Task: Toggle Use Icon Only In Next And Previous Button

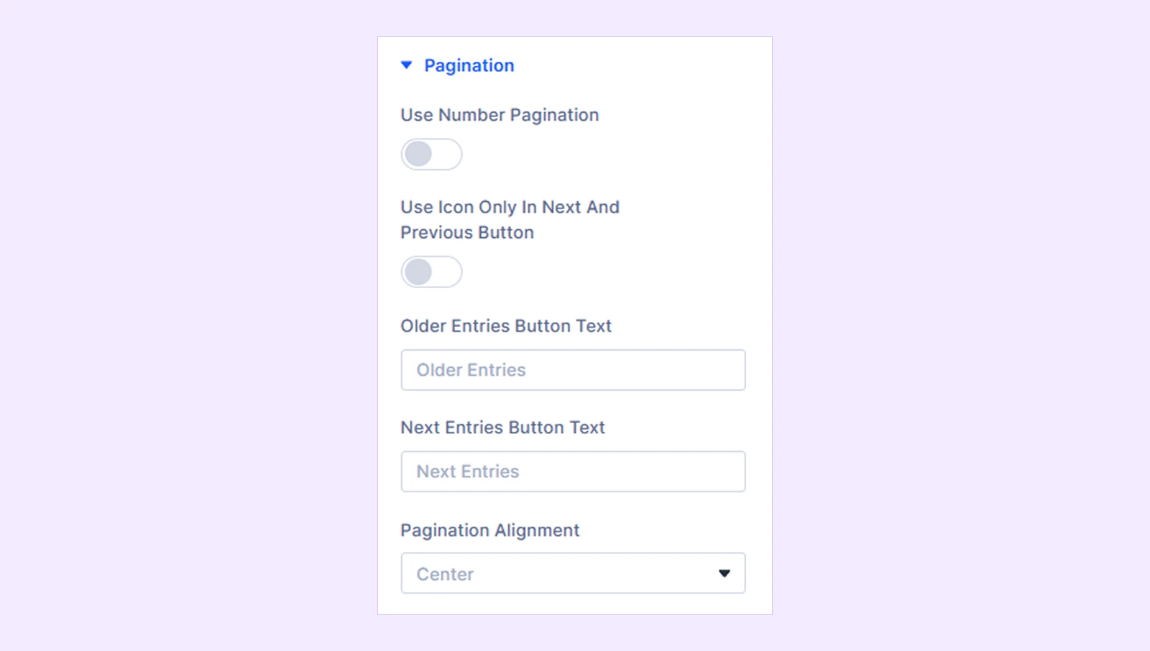Action: [431, 272]
